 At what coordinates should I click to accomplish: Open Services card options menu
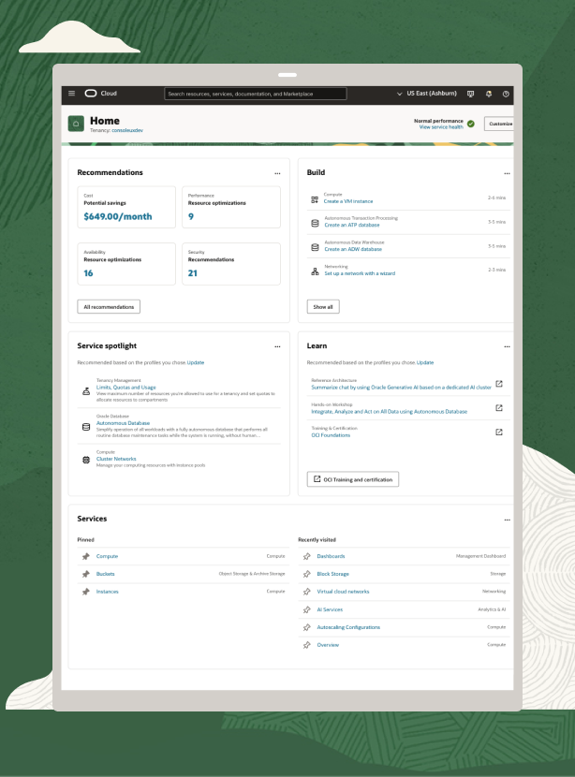507,520
